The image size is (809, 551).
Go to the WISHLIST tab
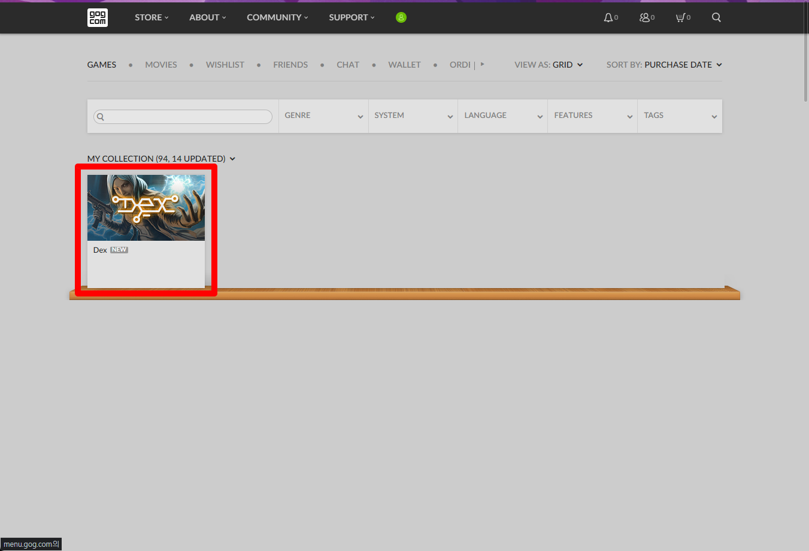(225, 65)
